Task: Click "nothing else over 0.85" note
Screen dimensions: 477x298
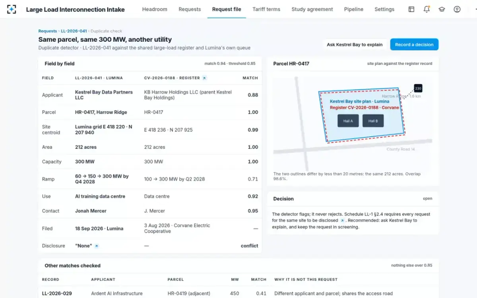Action: (x=411, y=265)
